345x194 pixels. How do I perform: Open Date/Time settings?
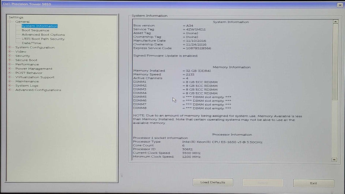click(31, 43)
